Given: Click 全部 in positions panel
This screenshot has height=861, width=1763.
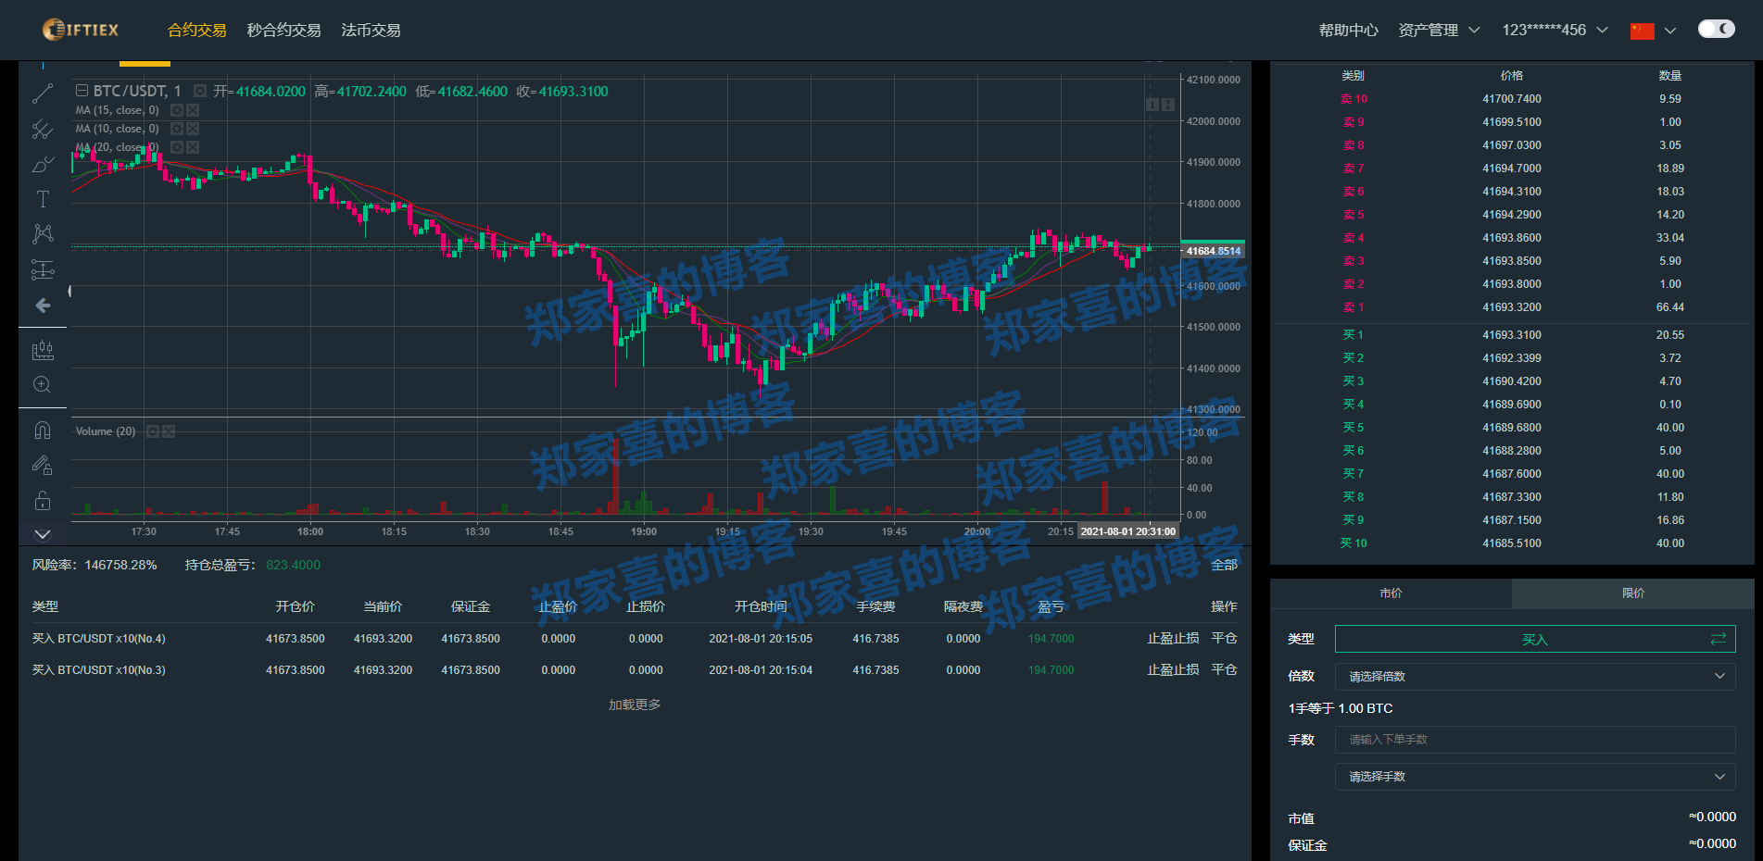Looking at the screenshot, I should coord(1224,565).
